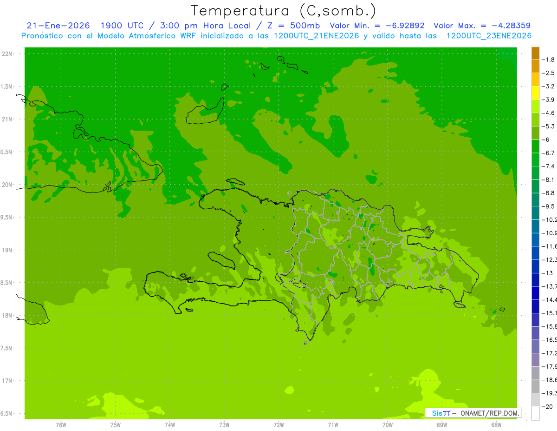Screen dimensions: 557x431
Task: Click the gray swatch between -18.6 and -19.3
Action: tap(535, 386)
